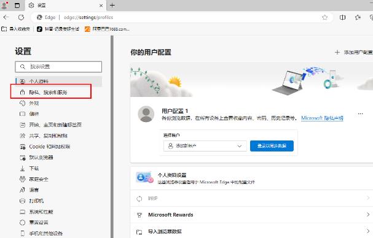
Task: Select 个人资料 in settings sidebar
Action: point(59,81)
